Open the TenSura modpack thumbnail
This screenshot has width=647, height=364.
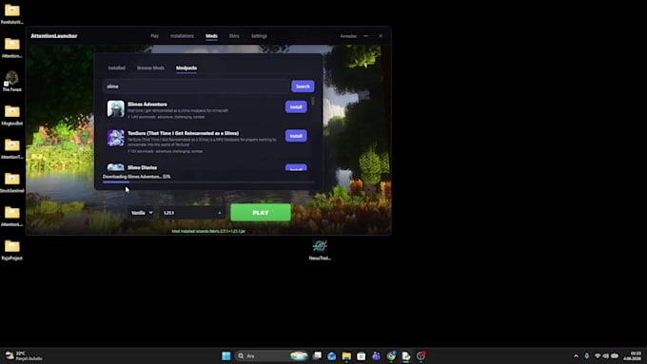[x=115, y=138]
